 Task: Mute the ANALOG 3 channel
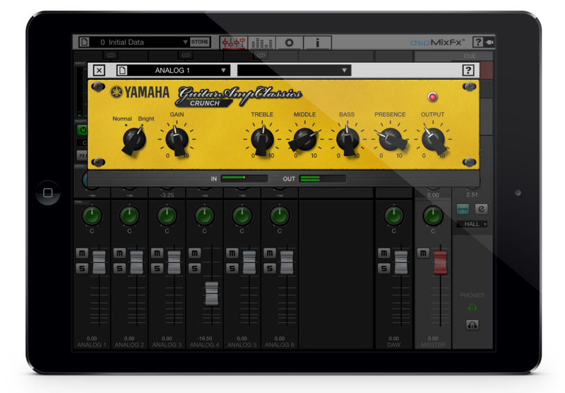pos(157,253)
